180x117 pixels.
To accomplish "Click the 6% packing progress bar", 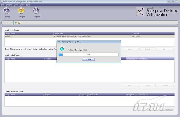I will pyautogui.click(x=89, y=54).
